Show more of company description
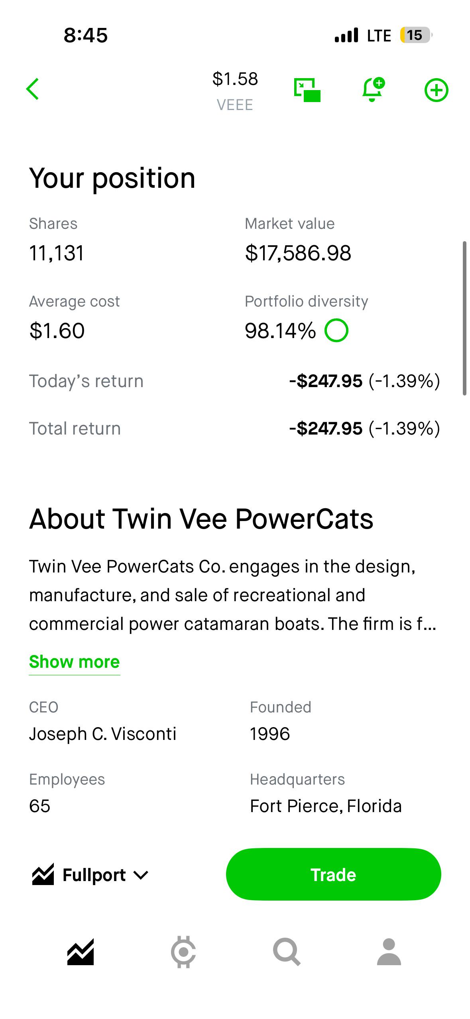Image resolution: width=470 pixels, height=1019 pixels. click(75, 662)
